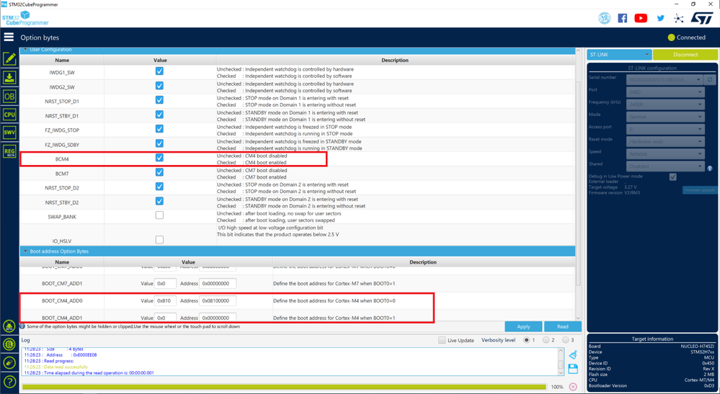Click the Shared mode info icon
This screenshot has height=394, width=720.
pos(710,169)
